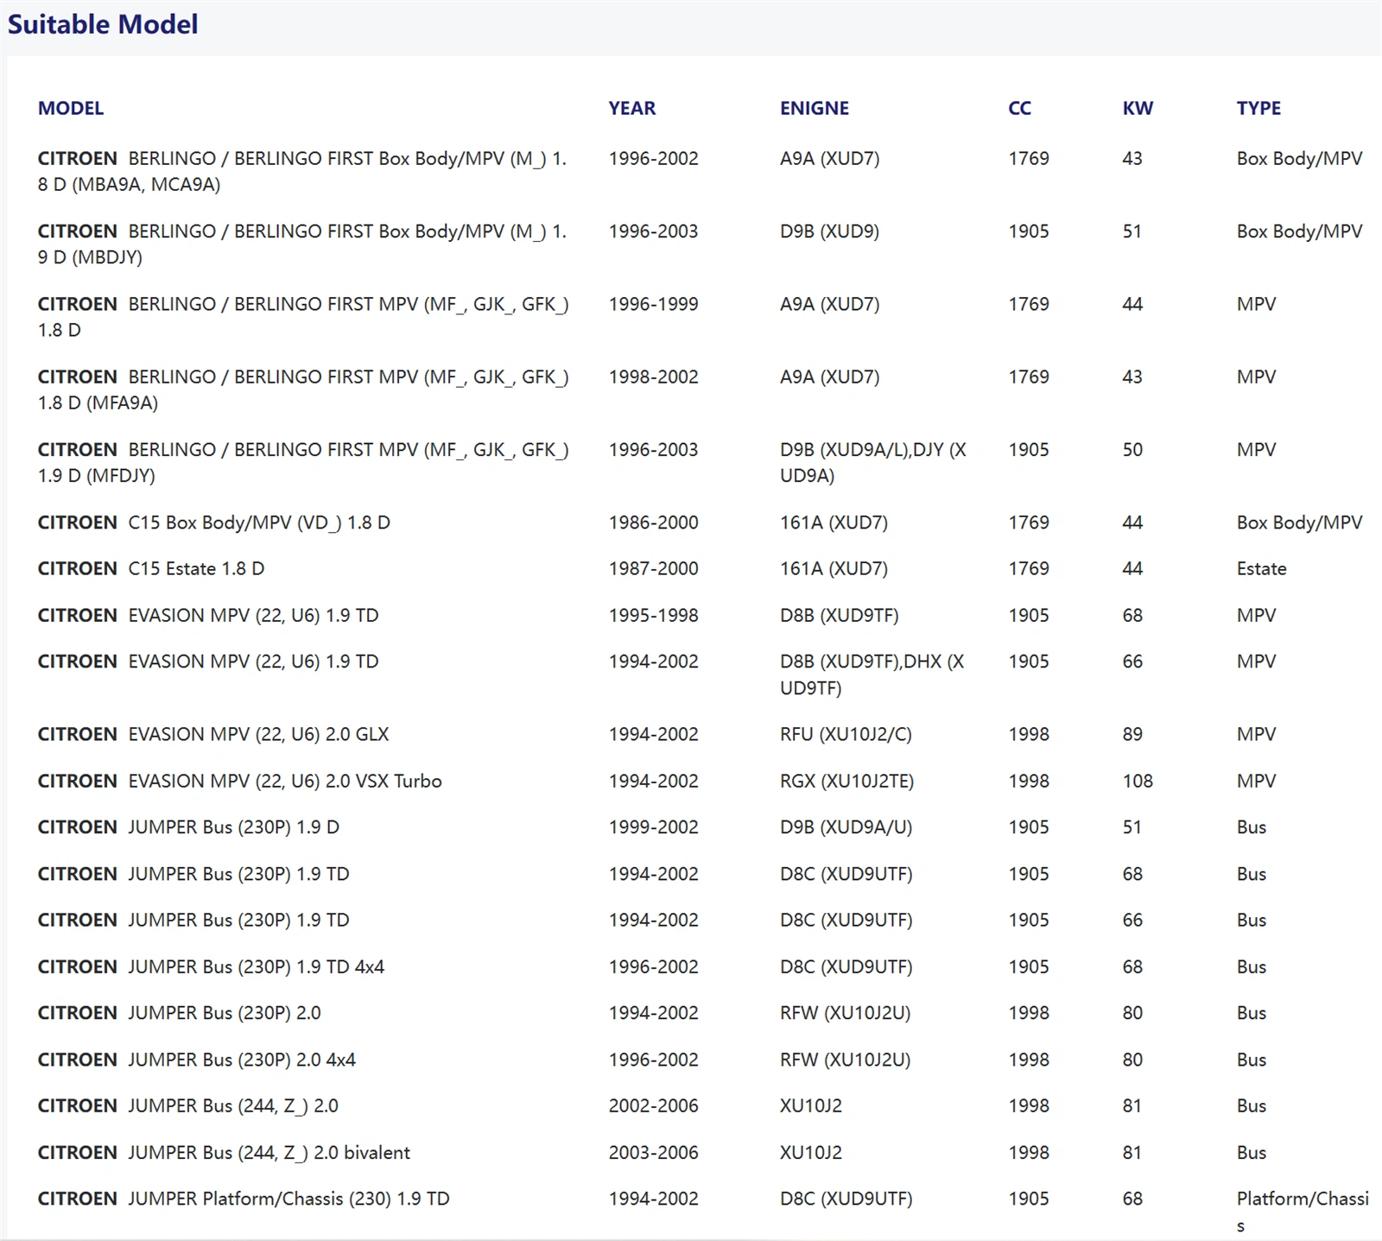Click the 50 KW value

1132,449
